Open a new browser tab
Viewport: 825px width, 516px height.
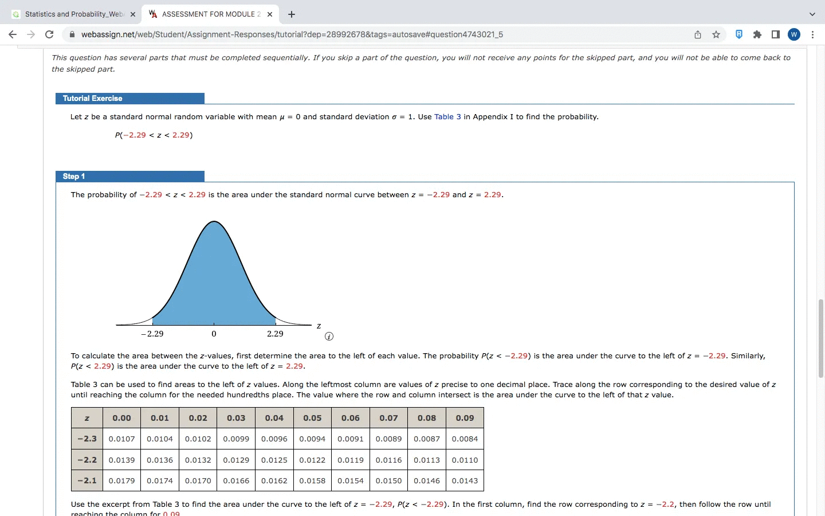[x=292, y=14]
